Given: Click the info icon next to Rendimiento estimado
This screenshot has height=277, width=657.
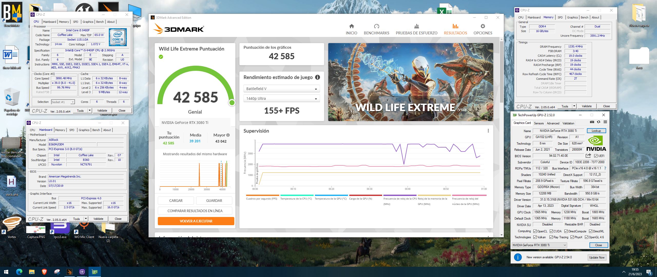Looking at the screenshot, I should pos(317,77).
